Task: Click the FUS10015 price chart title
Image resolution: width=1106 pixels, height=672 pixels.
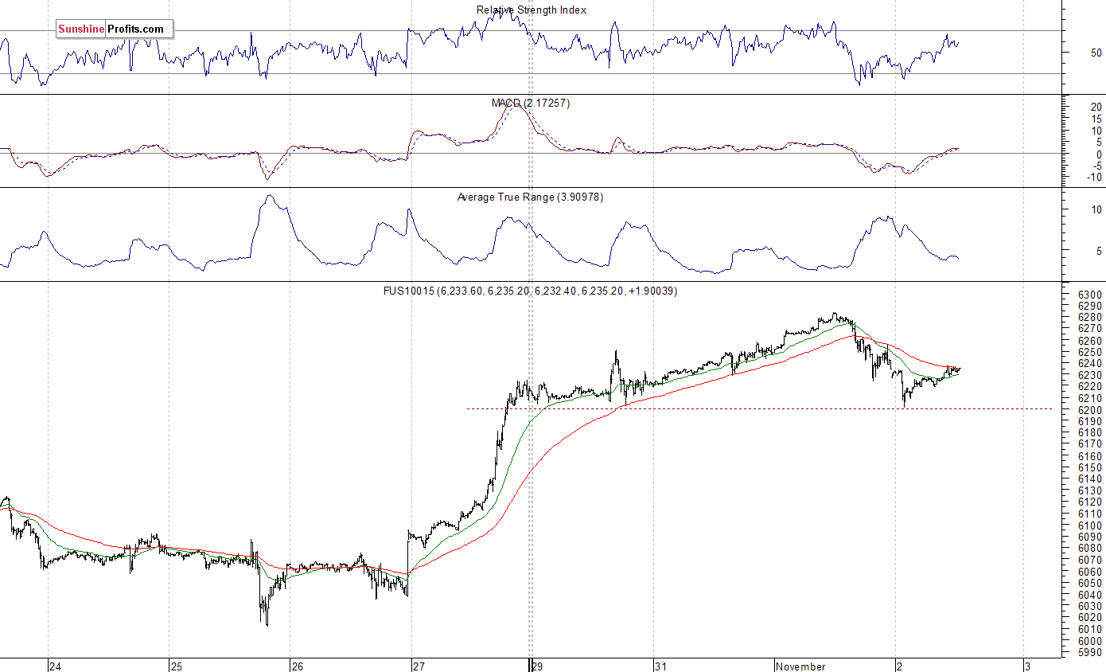Action: [x=530, y=291]
